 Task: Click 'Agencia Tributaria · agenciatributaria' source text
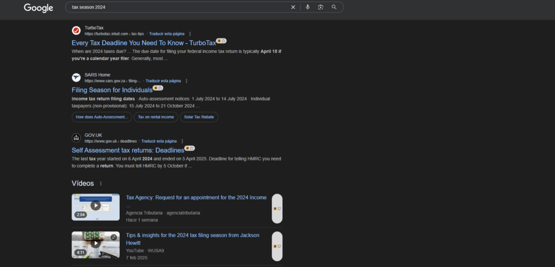coord(163,213)
